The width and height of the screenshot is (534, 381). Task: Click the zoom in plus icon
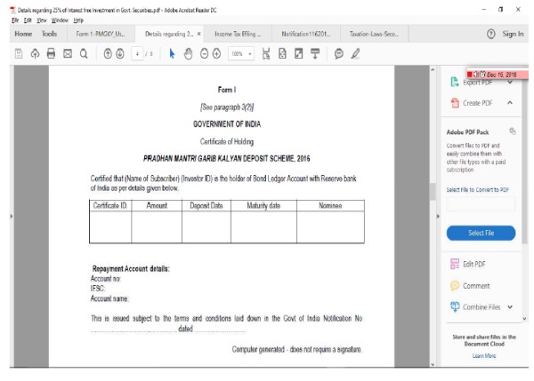(216, 54)
